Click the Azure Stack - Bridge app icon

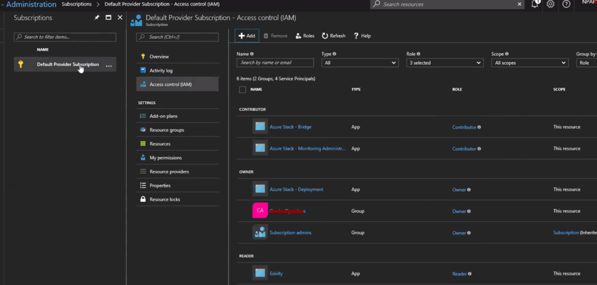point(260,126)
